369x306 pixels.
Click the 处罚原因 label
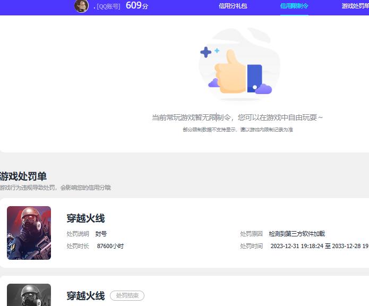(x=251, y=234)
